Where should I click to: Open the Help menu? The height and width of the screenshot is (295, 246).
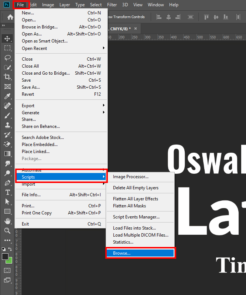tap(174, 5)
